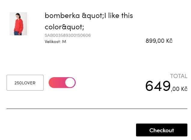
Task: Click the white knob of the toggle
Action: pyautogui.click(x=70, y=83)
